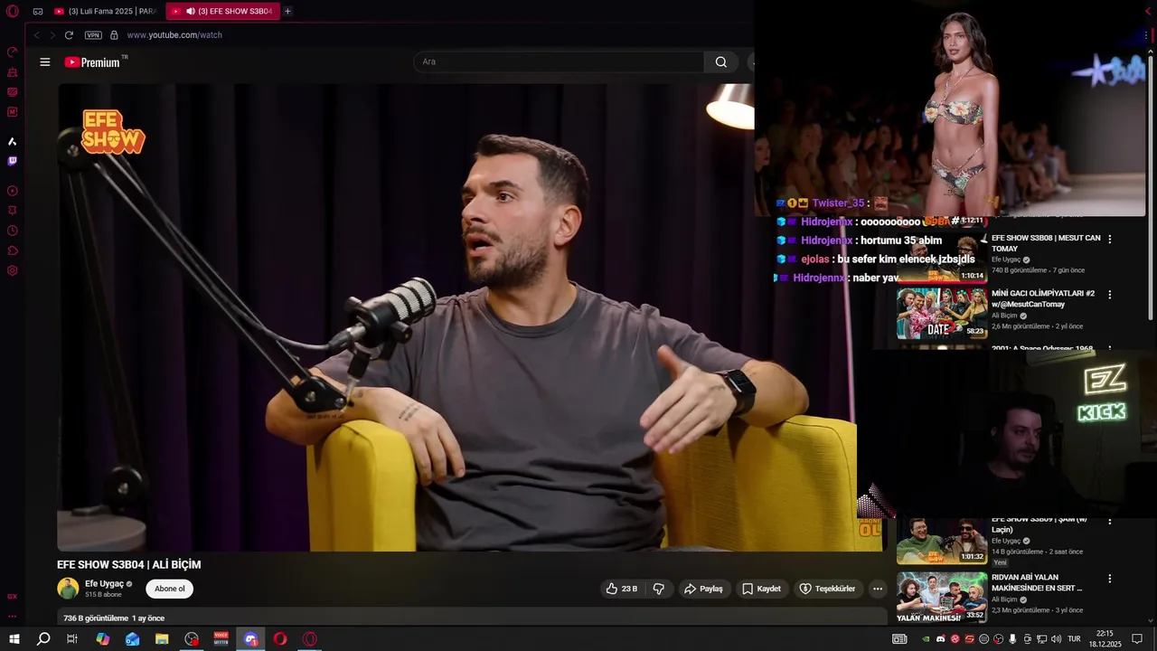Open options for RIDVAN ABİ YALAN video

[1110, 579]
